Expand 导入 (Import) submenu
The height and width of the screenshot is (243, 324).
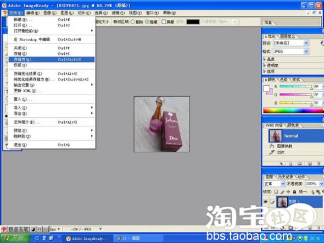tap(52, 108)
